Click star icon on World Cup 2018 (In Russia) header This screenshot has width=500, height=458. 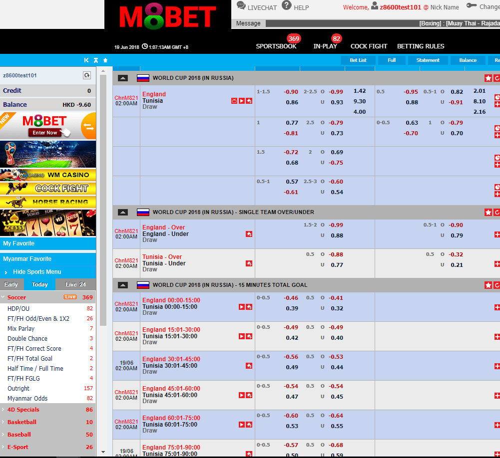pos(488,78)
